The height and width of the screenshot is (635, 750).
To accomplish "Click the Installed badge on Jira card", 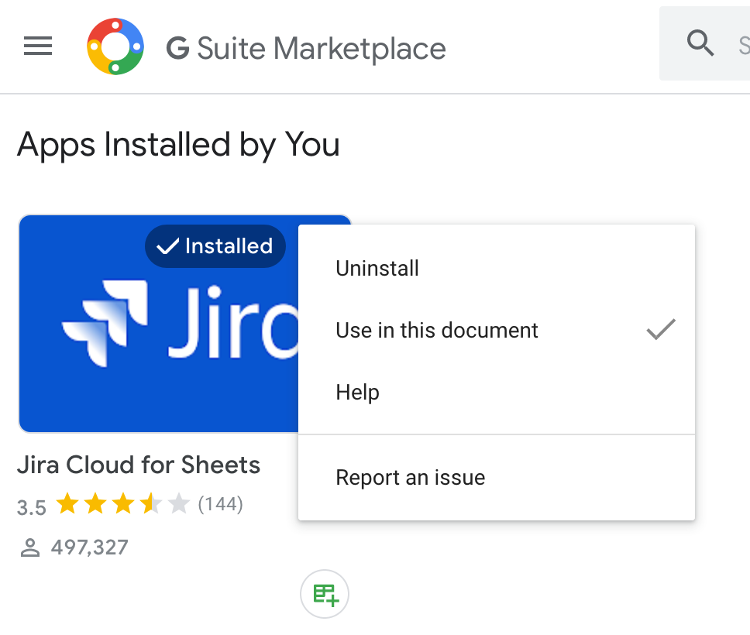I will (x=215, y=246).
